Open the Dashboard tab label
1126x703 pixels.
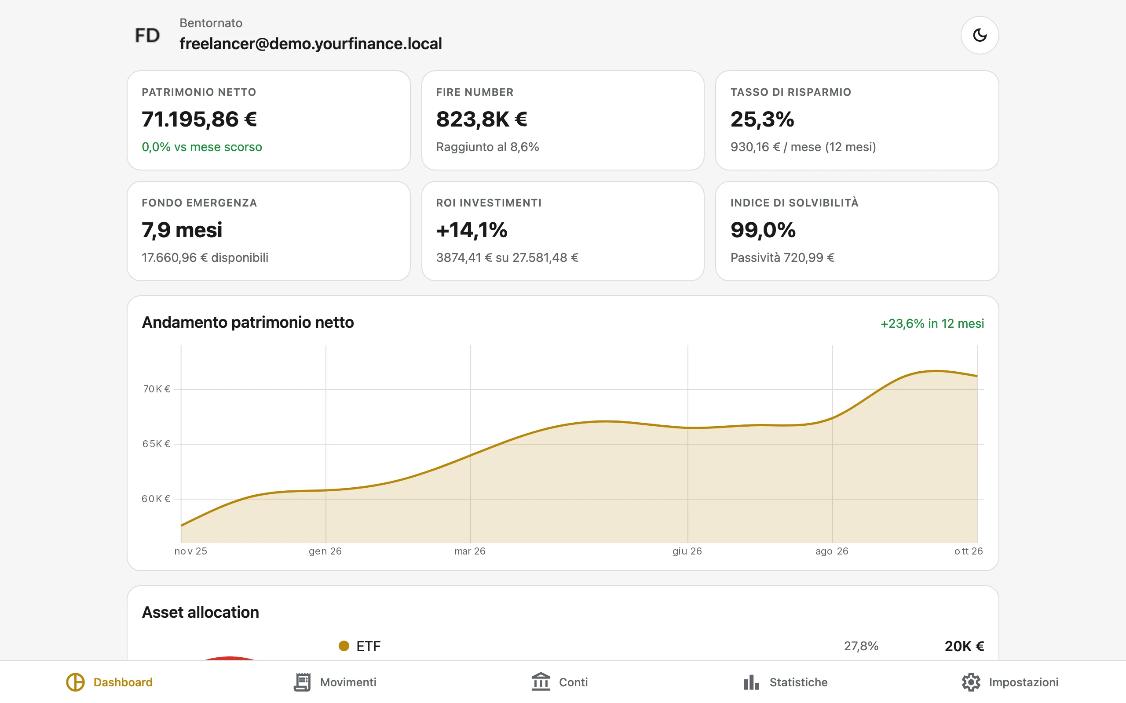click(x=123, y=682)
